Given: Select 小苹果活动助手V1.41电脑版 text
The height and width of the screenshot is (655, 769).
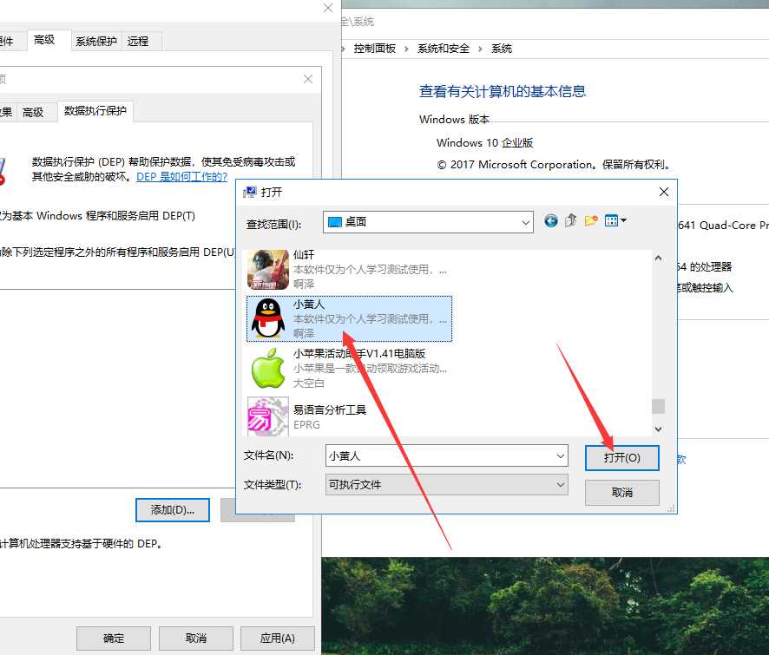Looking at the screenshot, I should coord(359,353).
